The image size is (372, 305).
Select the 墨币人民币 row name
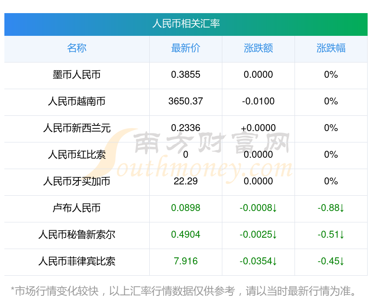[x=77, y=75]
